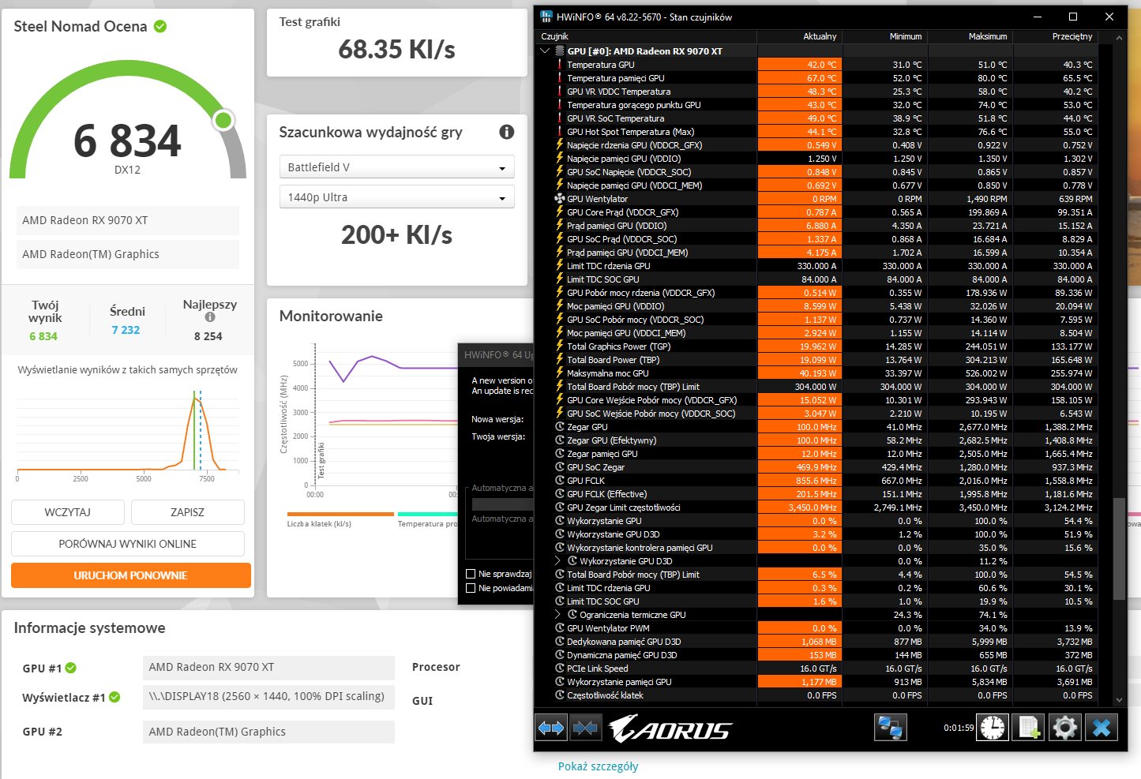The height and width of the screenshot is (779, 1141).
Task: Click the AMD Radeon(TM) Graphics GPU #2 field
Action: 268,732
